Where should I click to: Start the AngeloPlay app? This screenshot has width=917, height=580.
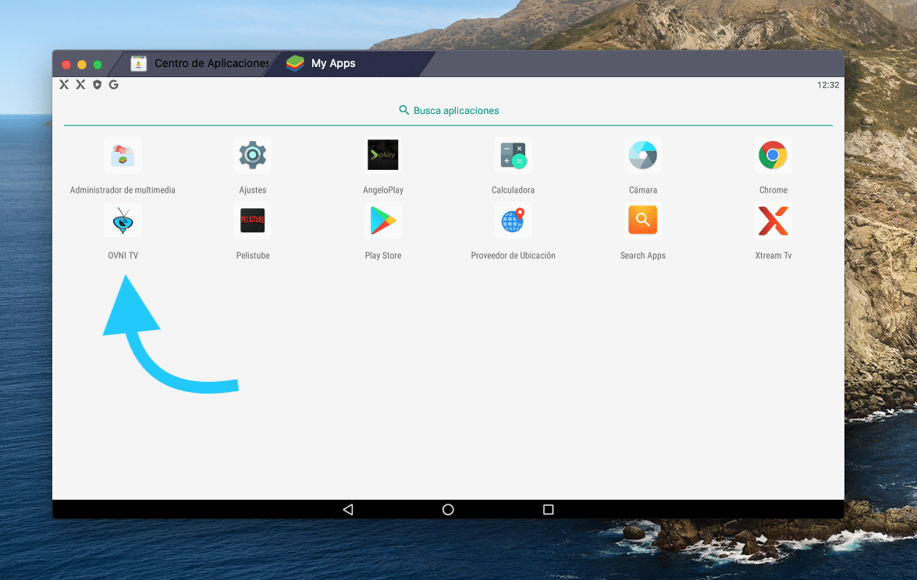pyautogui.click(x=382, y=154)
